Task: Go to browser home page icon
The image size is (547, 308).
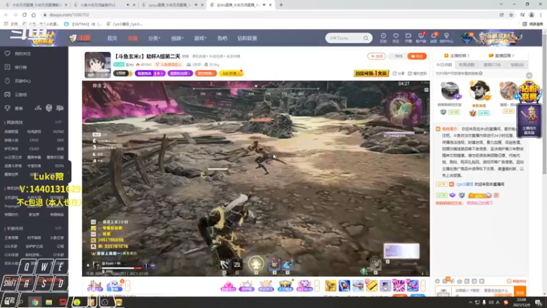Action: coord(34,14)
